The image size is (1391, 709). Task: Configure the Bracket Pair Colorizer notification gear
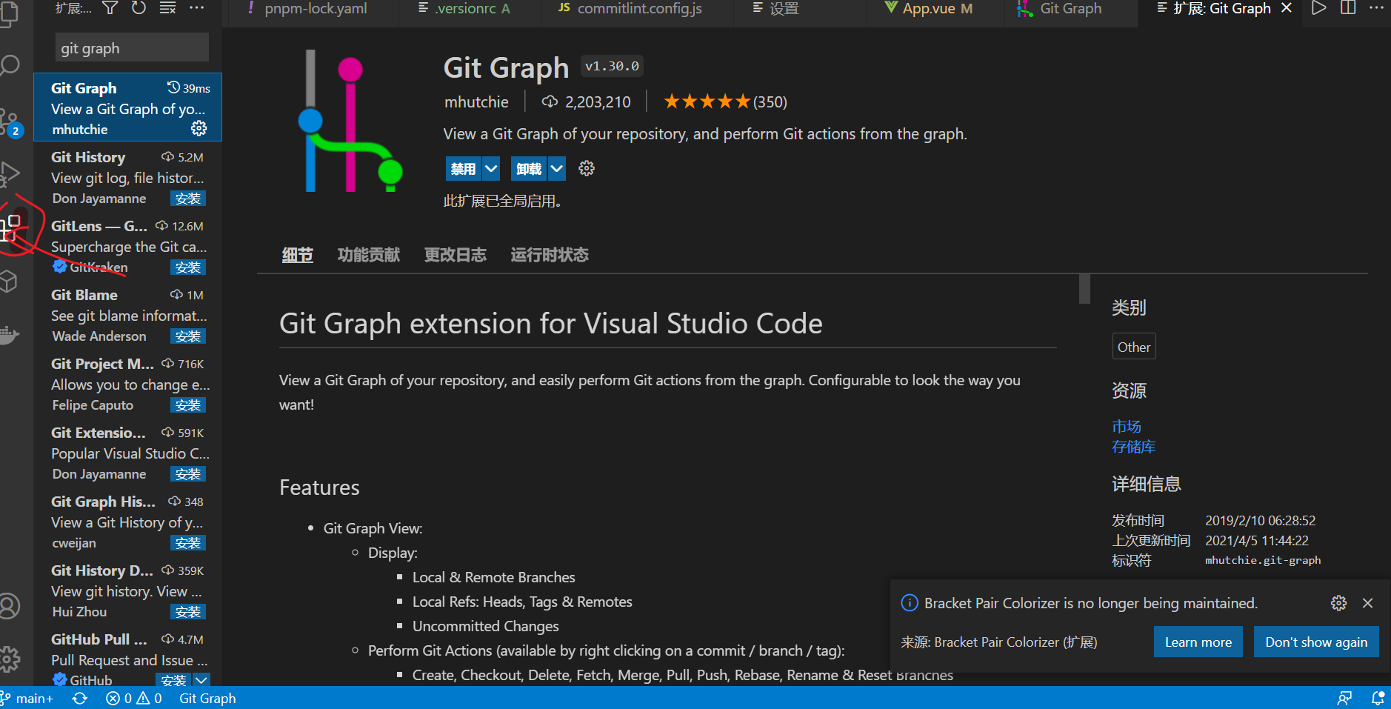(1338, 603)
